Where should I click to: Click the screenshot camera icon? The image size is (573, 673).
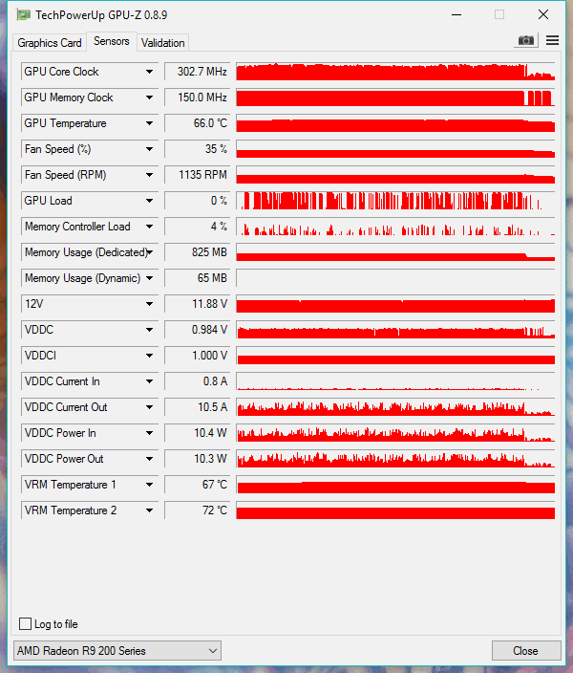pos(526,40)
